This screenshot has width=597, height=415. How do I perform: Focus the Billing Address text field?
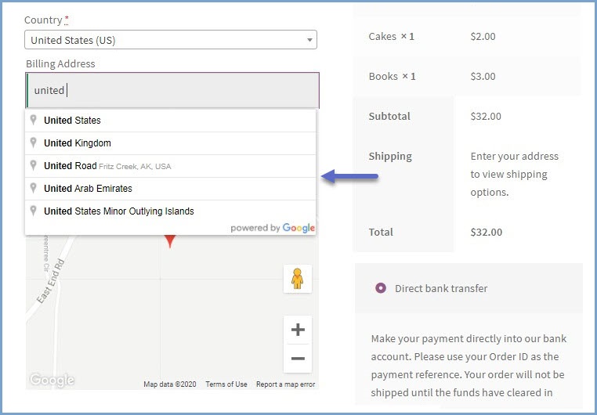coord(172,90)
